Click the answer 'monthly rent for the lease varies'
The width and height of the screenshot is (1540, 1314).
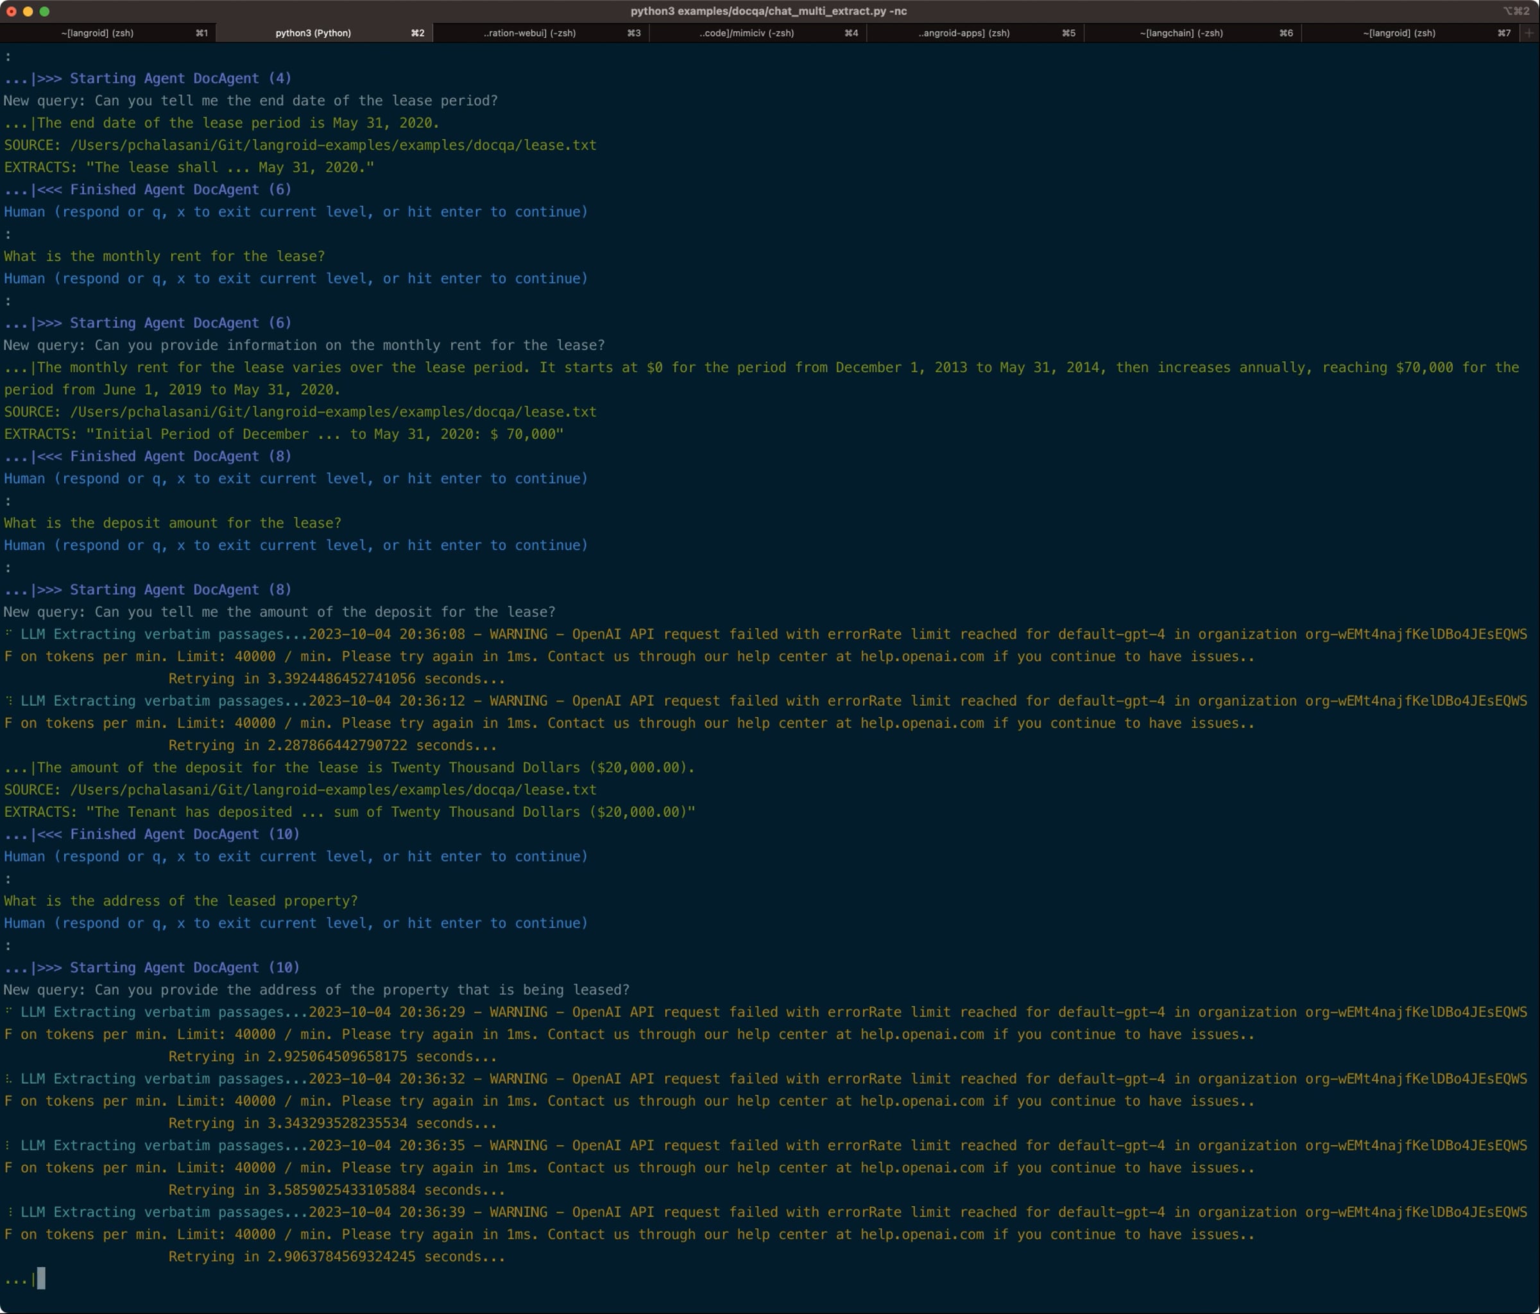pos(762,379)
